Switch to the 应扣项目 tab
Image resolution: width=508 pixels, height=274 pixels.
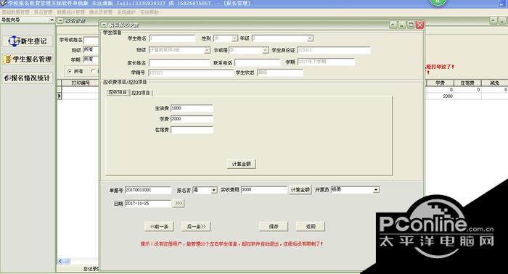141,93
